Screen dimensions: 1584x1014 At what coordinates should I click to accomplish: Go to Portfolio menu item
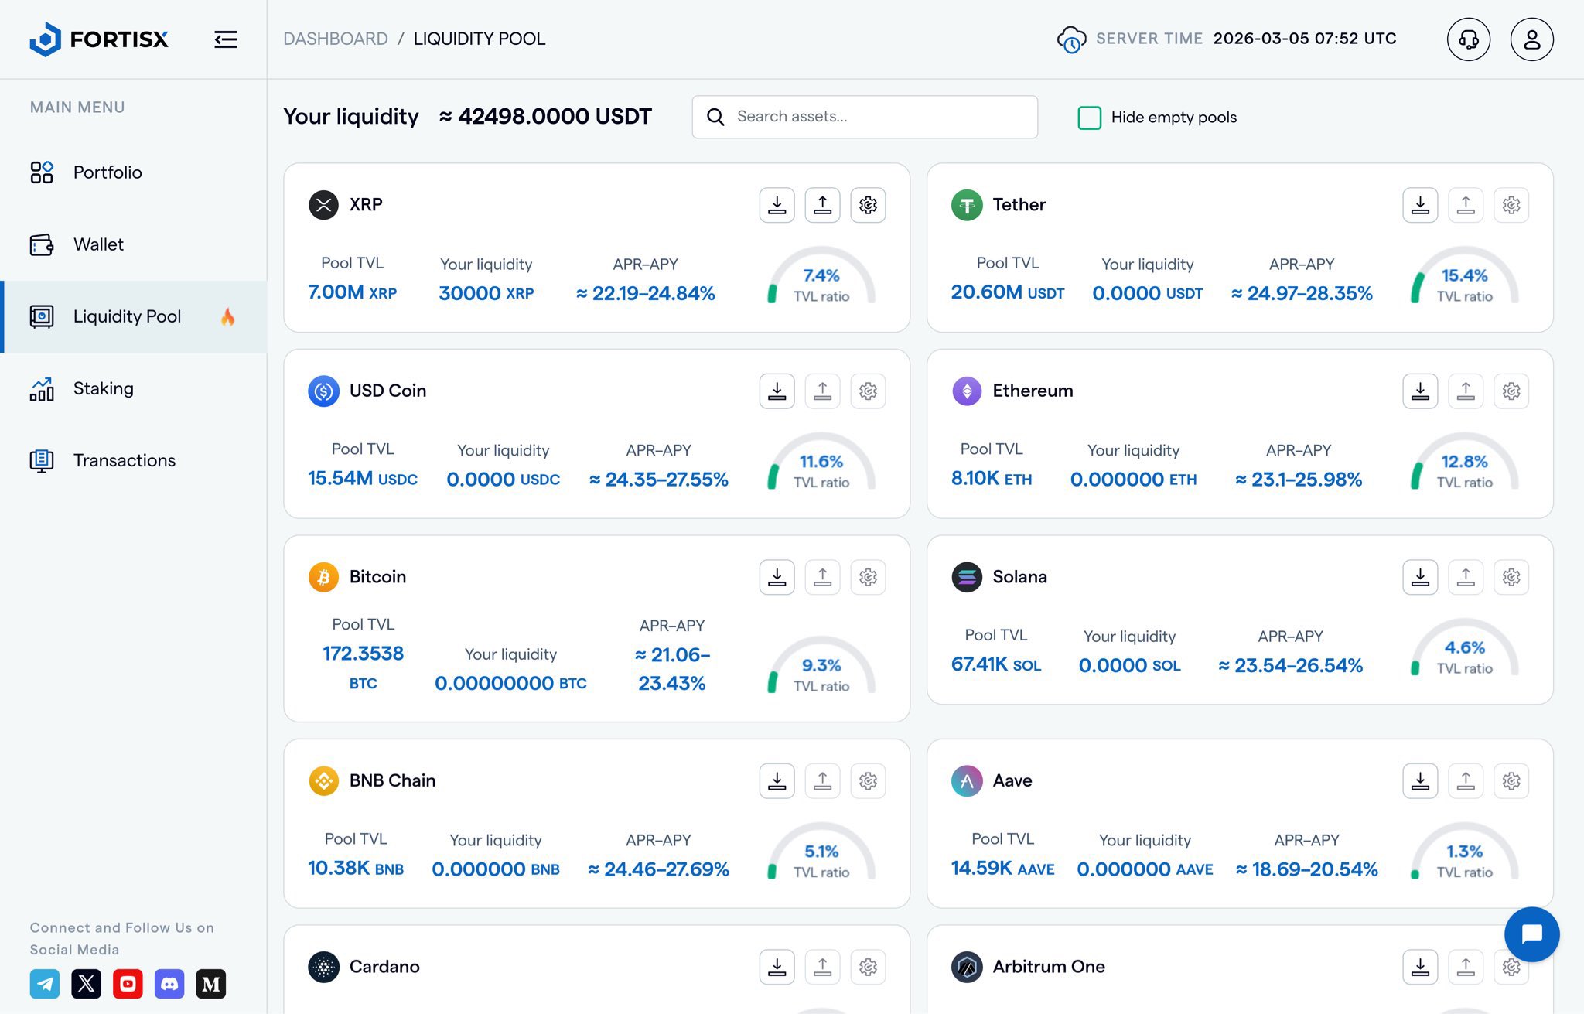108,172
